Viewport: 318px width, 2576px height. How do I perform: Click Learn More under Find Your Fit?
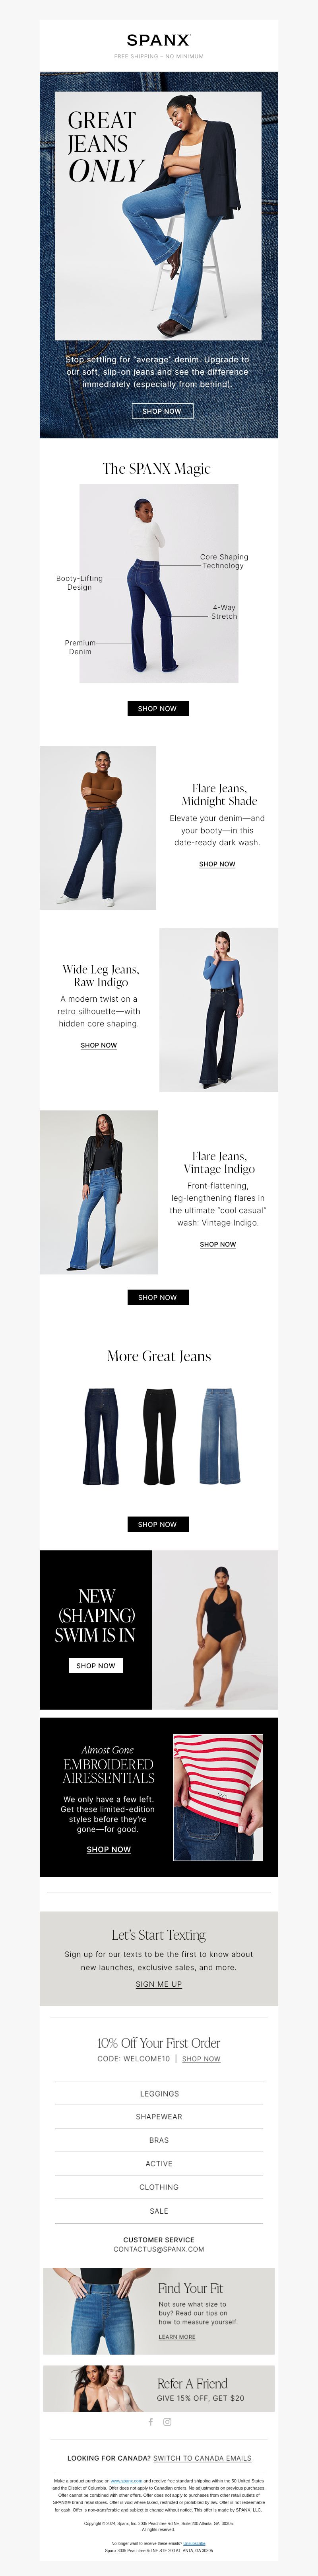click(176, 2337)
